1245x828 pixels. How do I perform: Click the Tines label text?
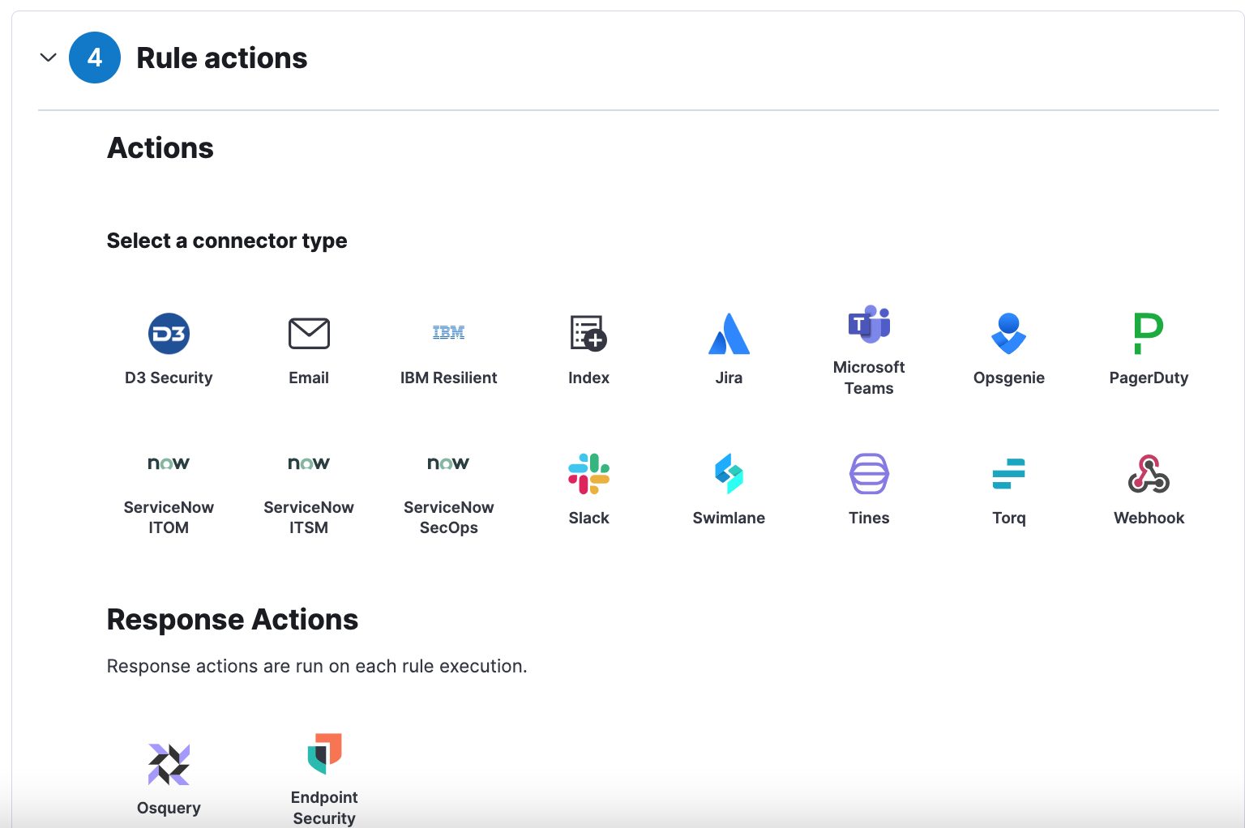pos(869,518)
